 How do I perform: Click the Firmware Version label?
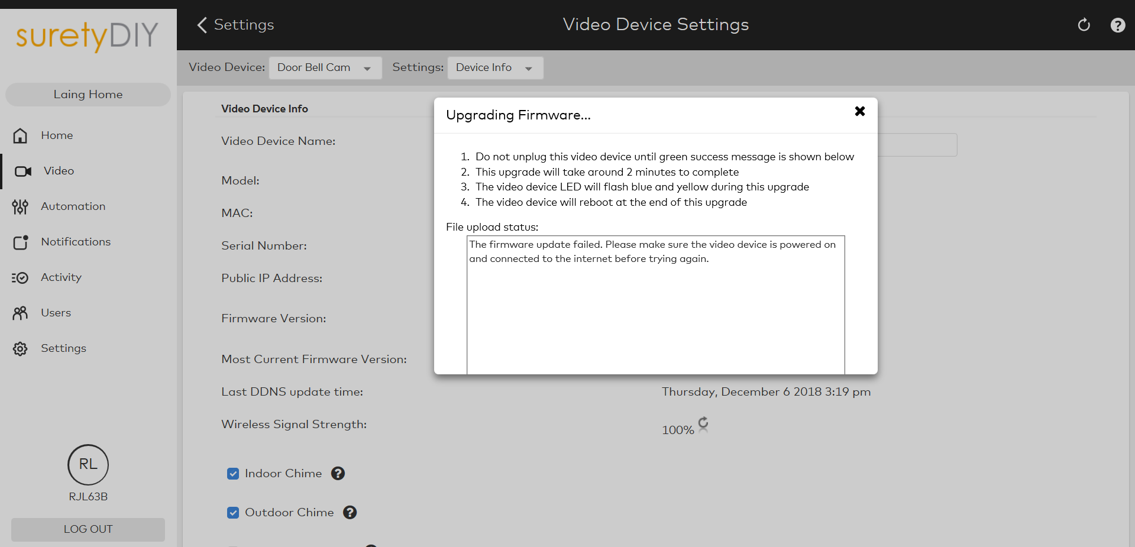[274, 319]
